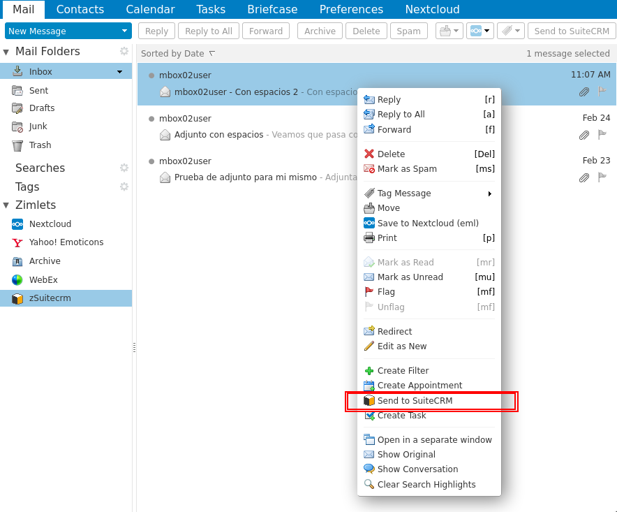Open Tags gear options
Viewport: 617px width, 512px height.
point(124,186)
